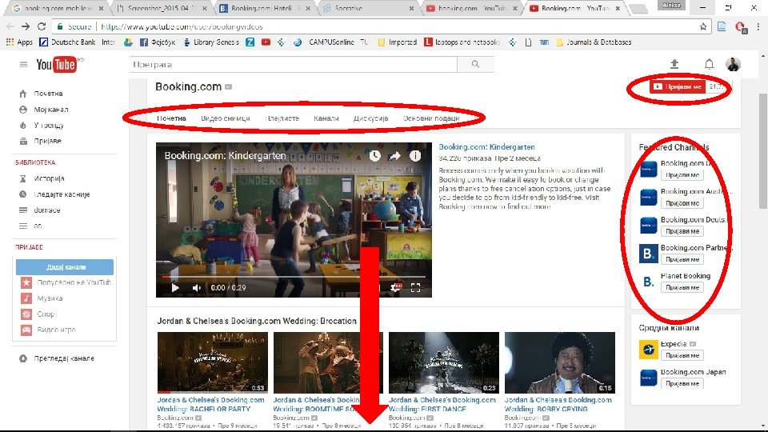This screenshot has height=432, width=768.
Task: Select the Плејлисте channel tab
Action: 282,118
